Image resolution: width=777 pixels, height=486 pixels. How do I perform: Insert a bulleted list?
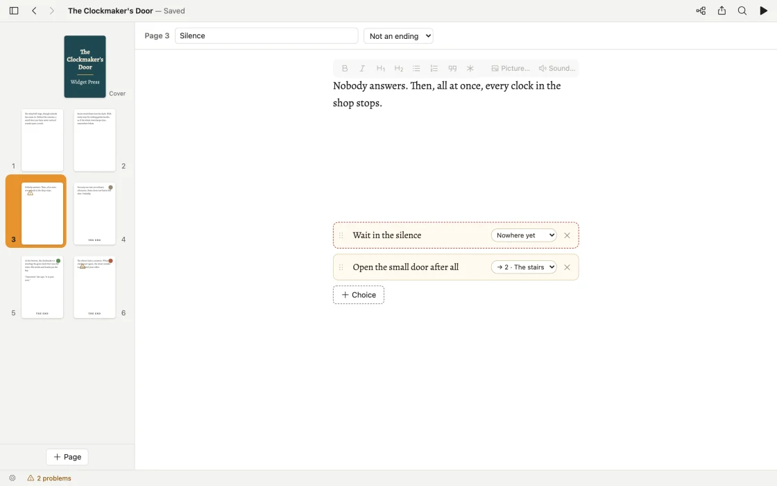[416, 69]
